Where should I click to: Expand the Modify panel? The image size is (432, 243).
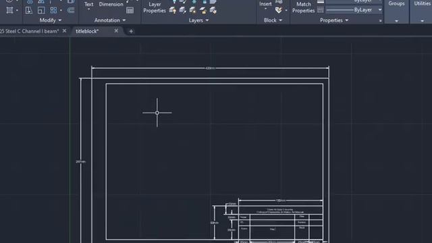pyautogui.click(x=51, y=20)
